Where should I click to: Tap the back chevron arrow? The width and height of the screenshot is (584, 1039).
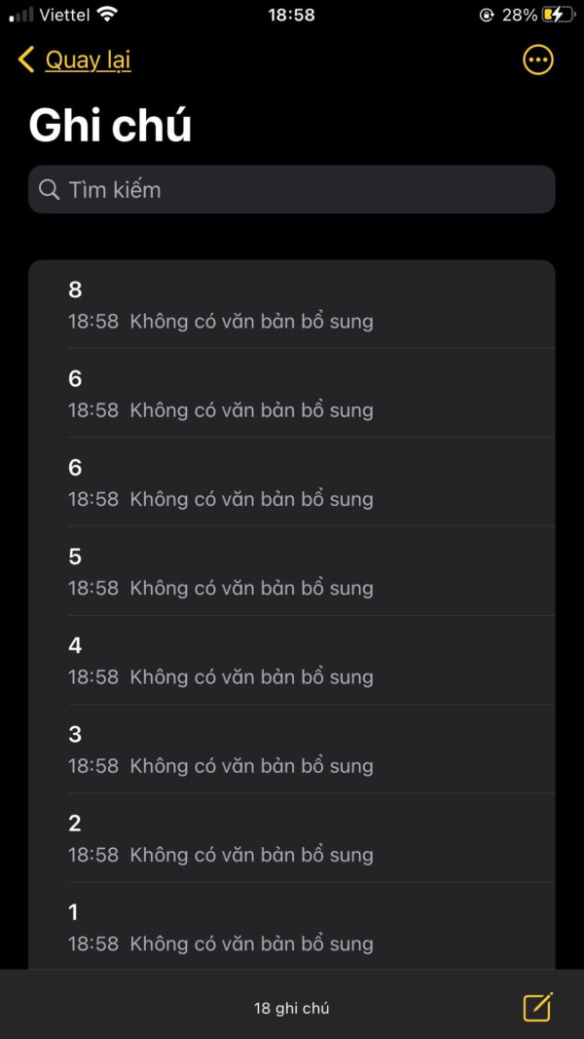tap(24, 59)
